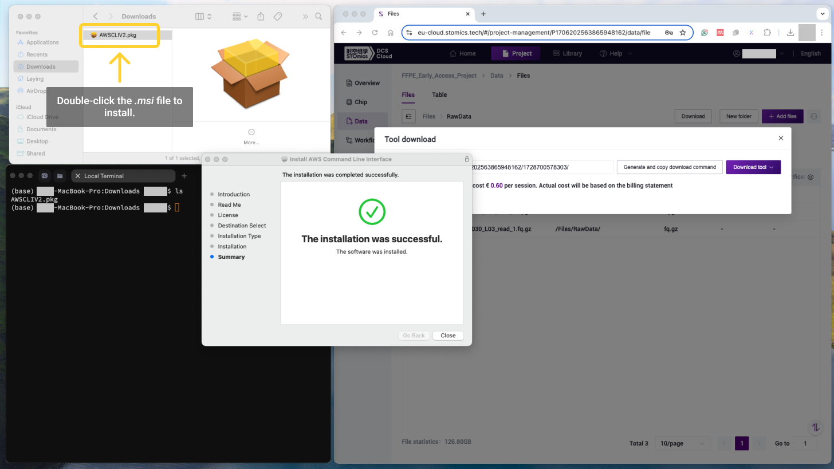Click the Go to page input
The height and width of the screenshot is (469, 834).
pos(805,443)
